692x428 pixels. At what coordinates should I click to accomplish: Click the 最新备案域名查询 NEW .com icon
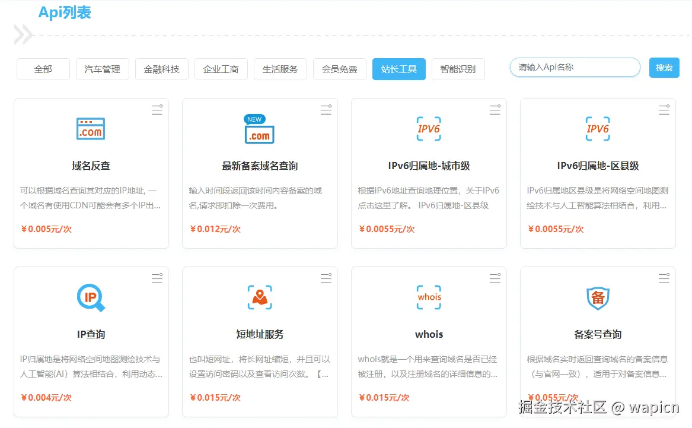259,129
